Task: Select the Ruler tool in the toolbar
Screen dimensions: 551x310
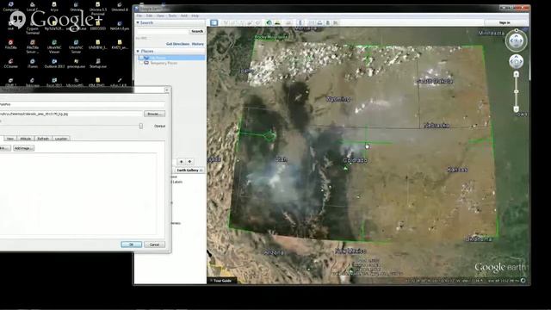Action: tap(300, 22)
